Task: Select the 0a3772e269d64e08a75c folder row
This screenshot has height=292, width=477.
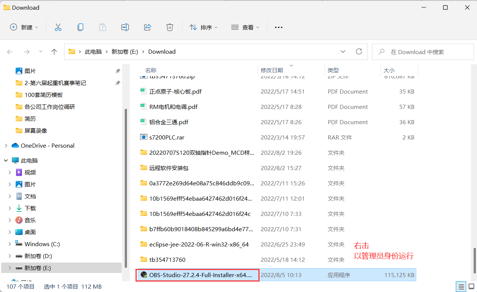Action: tap(202, 183)
